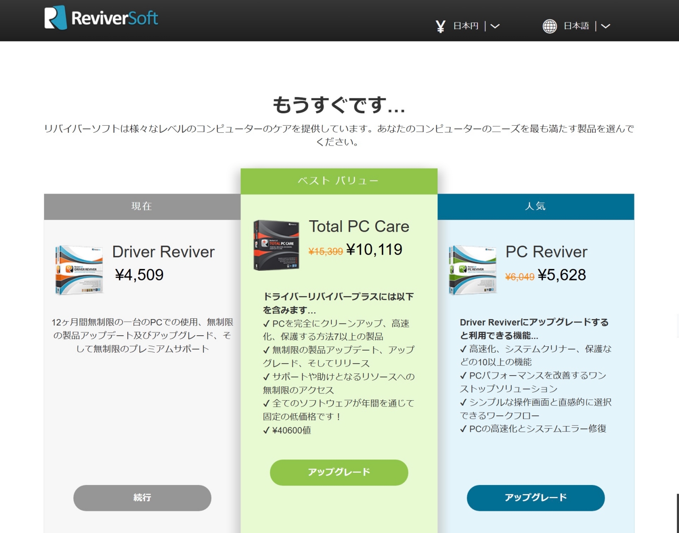Click the ReviverSoft text in the header
The image size is (679, 533).
[x=115, y=17]
